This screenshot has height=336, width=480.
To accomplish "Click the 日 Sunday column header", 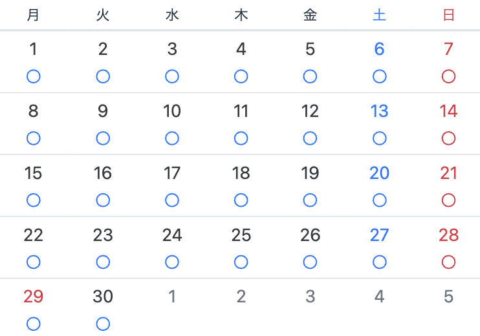I will [x=448, y=16].
